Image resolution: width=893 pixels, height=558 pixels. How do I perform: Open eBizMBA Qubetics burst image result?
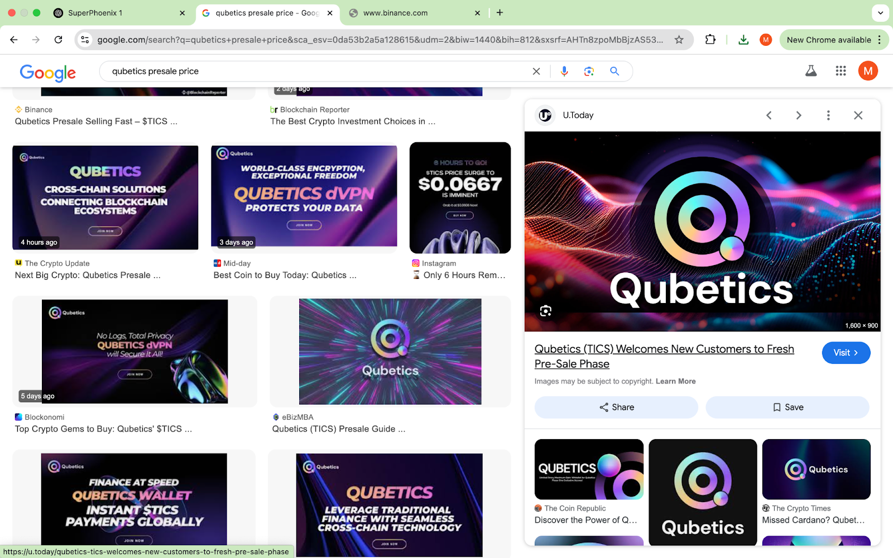tap(390, 352)
